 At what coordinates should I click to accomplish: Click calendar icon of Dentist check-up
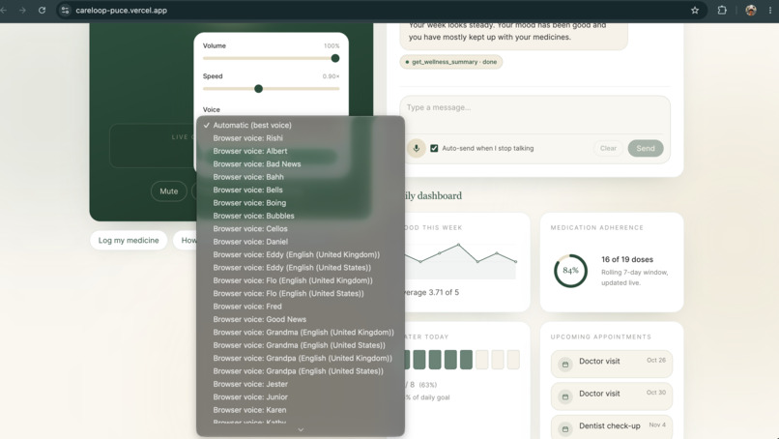[564, 428]
